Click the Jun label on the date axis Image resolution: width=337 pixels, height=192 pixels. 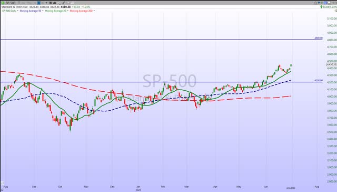coord(266,187)
